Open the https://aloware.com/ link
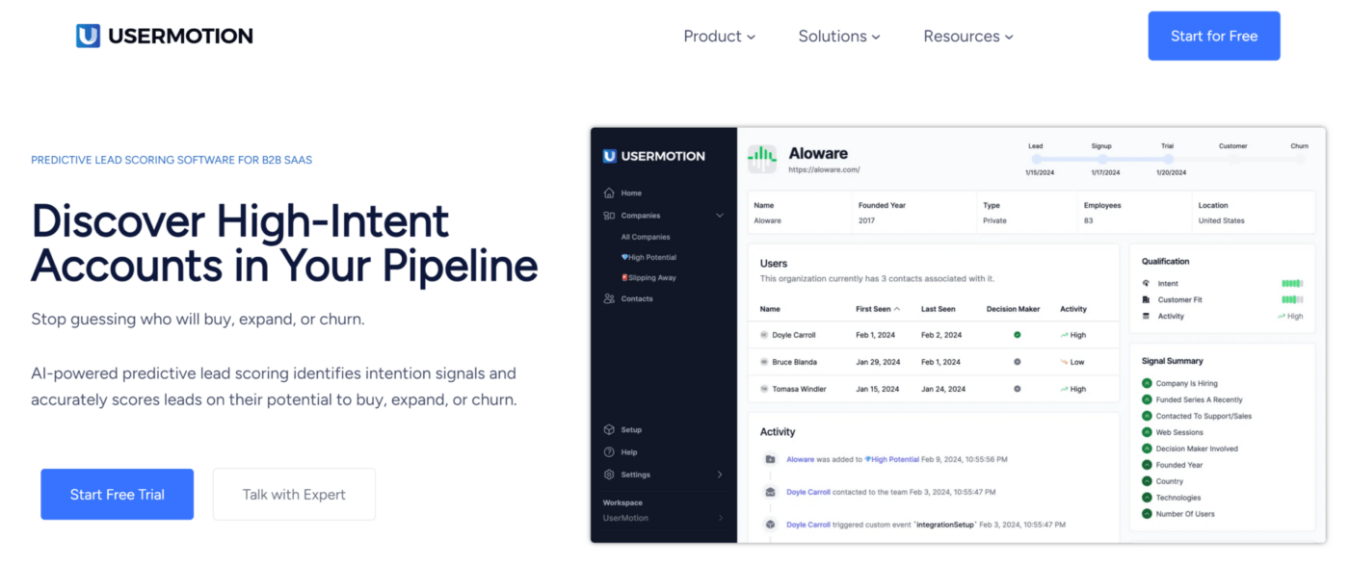 click(824, 169)
